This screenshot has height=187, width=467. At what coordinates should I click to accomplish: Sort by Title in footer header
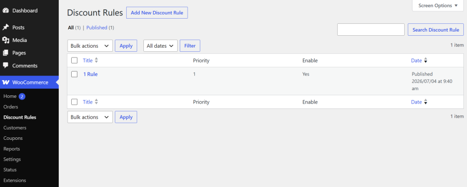(88, 102)
